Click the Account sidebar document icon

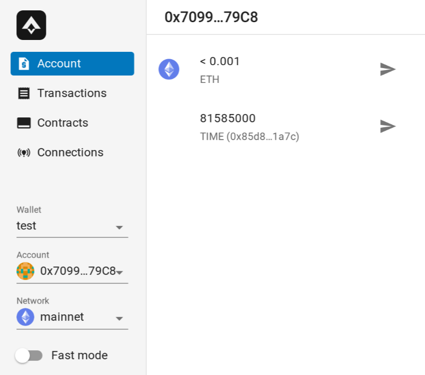click(24, 64)
